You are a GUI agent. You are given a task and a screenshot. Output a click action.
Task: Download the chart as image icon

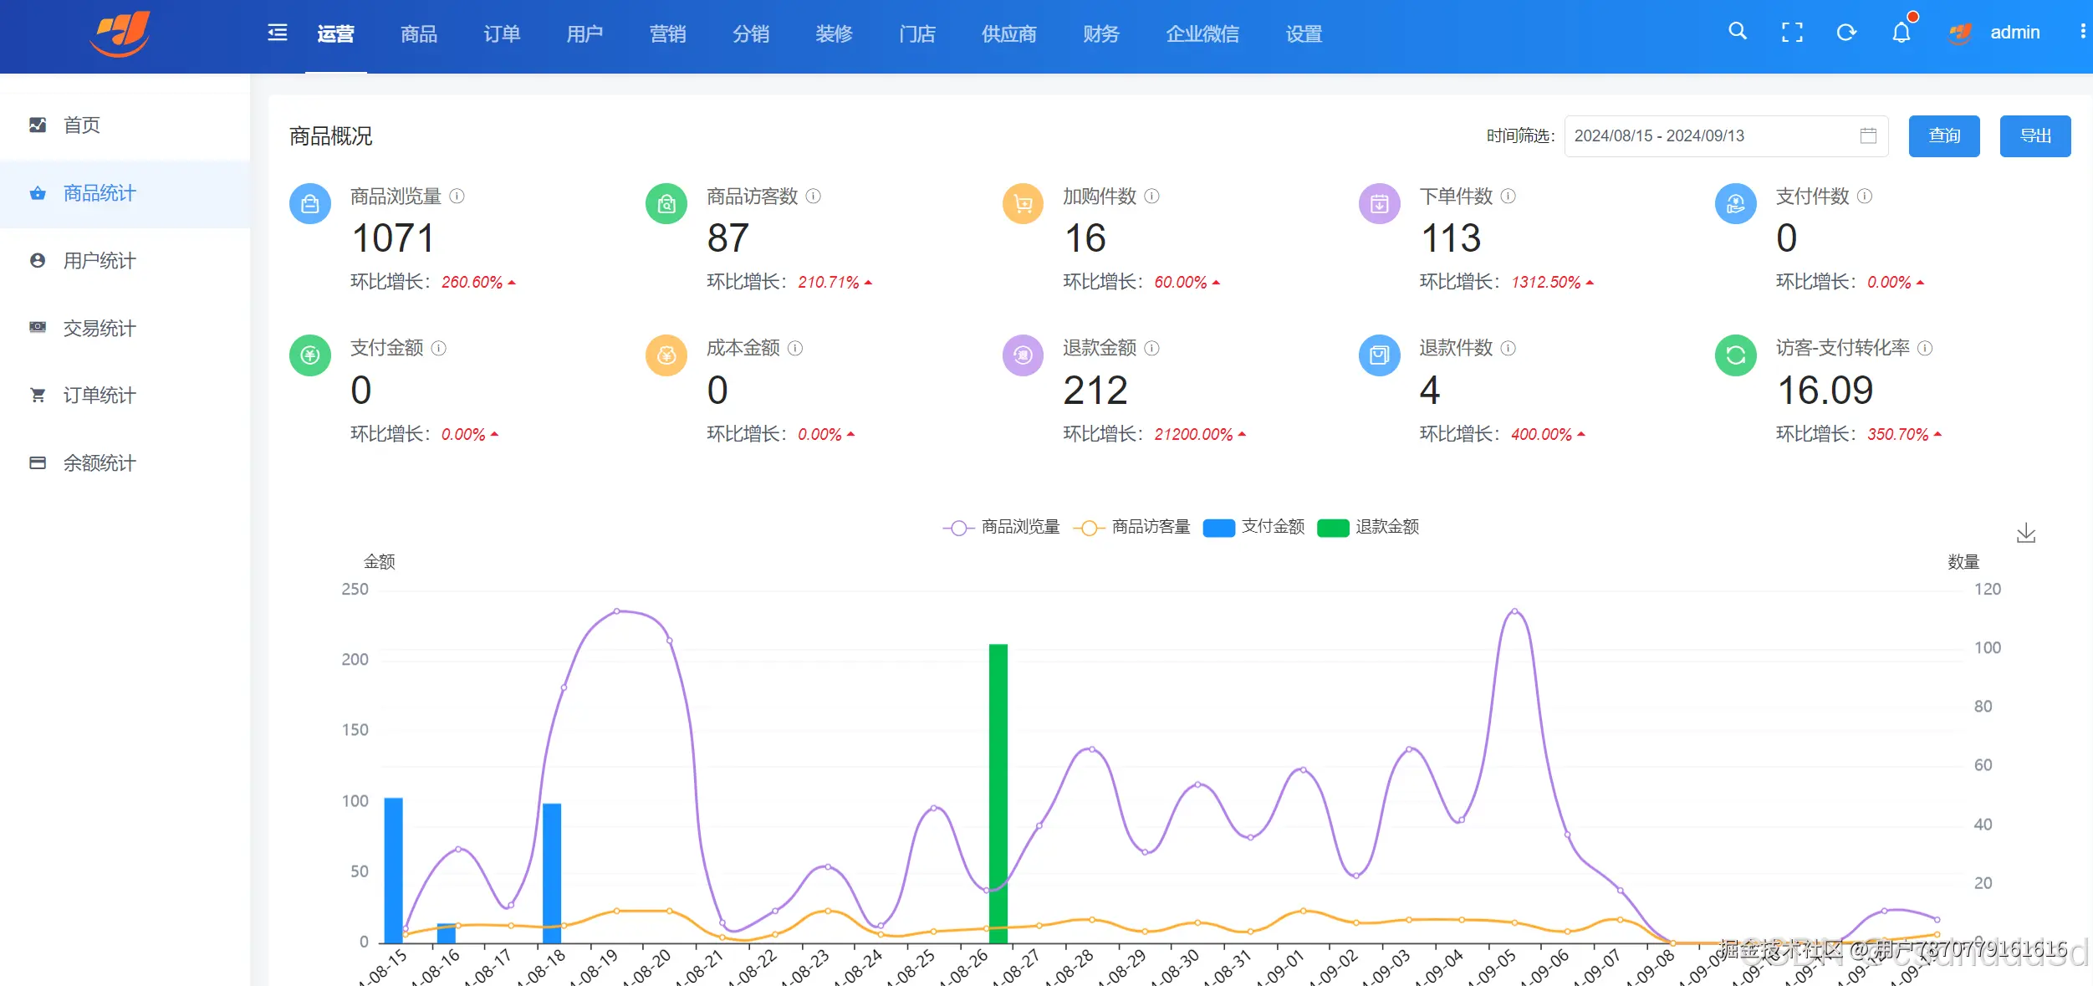(x=2025, y=534)
